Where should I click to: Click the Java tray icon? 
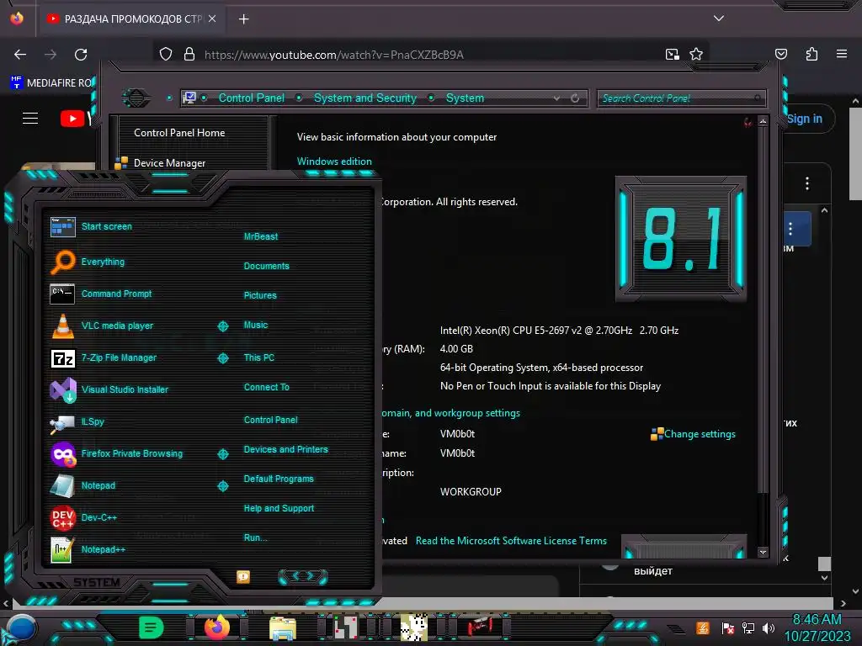point(703,627)
